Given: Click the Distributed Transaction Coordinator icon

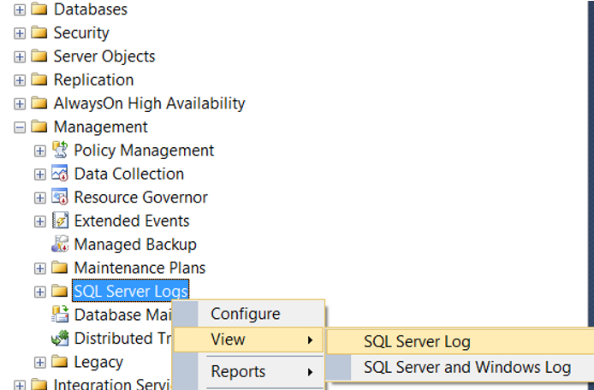Looking at the screenshot, I should (x=60, y=338).
